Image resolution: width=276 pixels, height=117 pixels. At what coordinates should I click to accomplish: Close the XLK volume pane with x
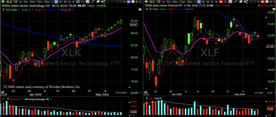3,99
